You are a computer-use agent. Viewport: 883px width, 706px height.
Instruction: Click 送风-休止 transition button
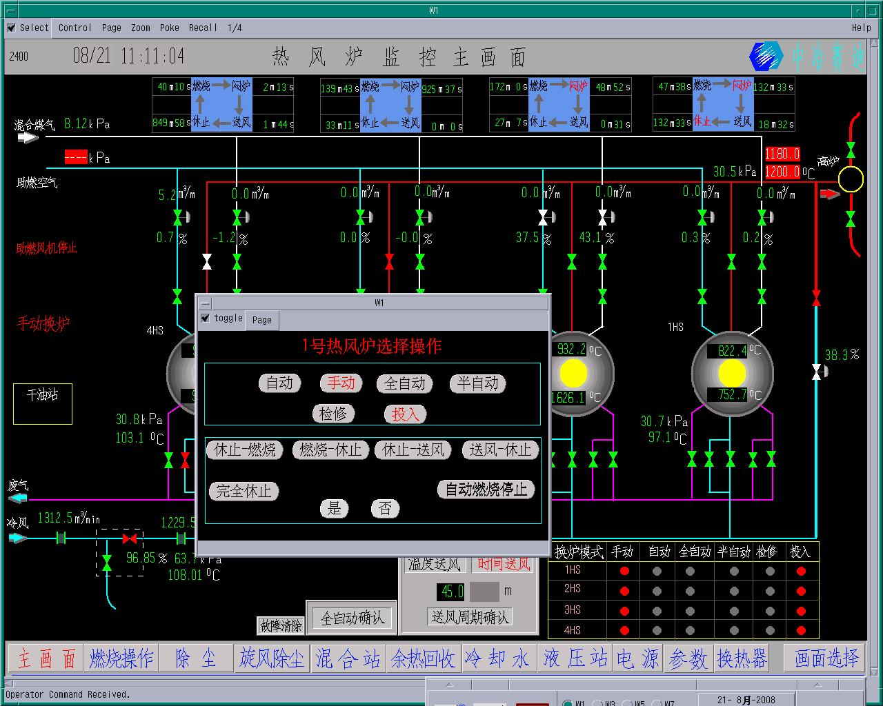pos(500,450)
